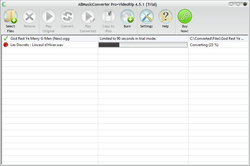The height and width of the screenshot is (166, 250).
Task: Start conversion with the Convert icon
Action: click(x=67, y=17)
